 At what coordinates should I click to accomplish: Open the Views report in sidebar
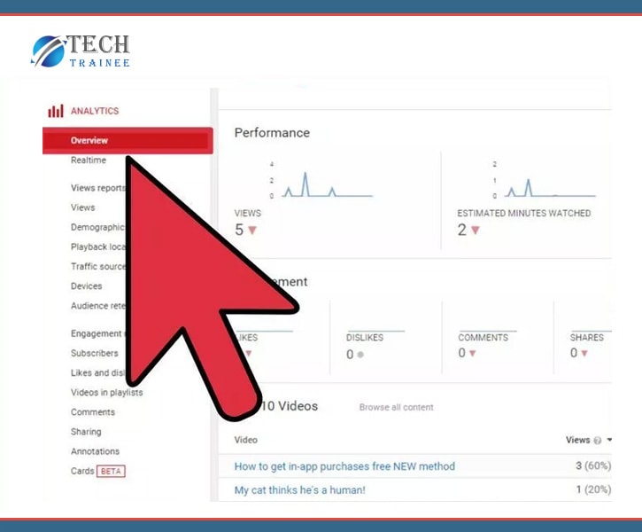point(82,207)
